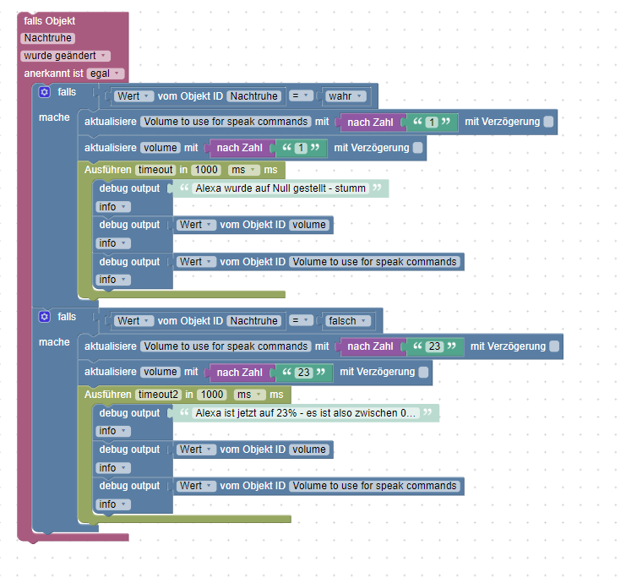626x583 pixels.
Task: Open 'Wert' dropdown in the wahr condition
Action: coord(133,96)
